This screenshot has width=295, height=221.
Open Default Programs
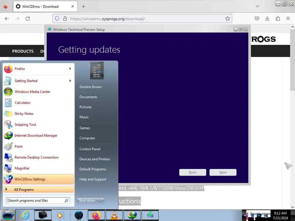pyautogui.click(x=92, y=169)
